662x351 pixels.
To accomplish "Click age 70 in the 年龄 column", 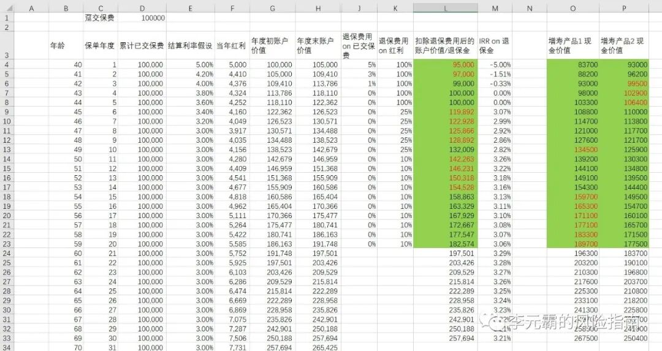I will tap(66, 347).
